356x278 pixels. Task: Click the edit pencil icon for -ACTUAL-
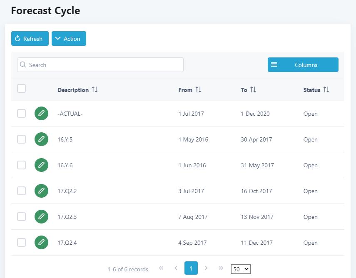[41, 114]
